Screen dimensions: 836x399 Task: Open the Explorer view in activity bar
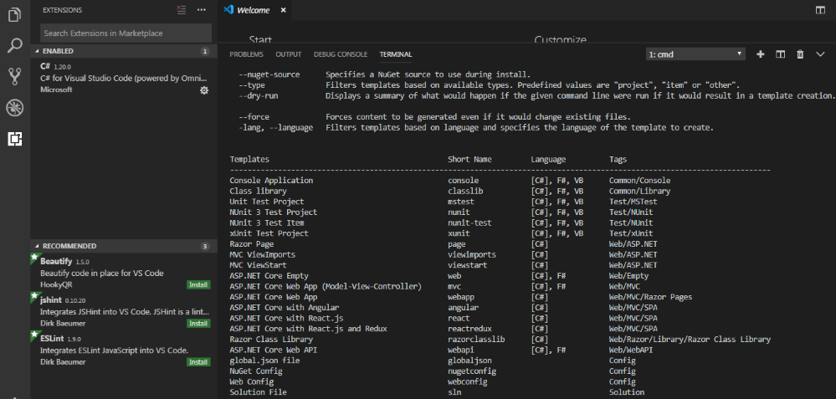[x=15, y=14]
